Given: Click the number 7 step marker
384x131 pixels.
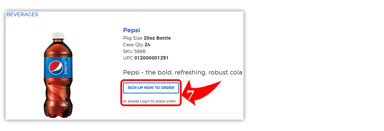Looking at the screenshot, I should [x=191, y=95].
